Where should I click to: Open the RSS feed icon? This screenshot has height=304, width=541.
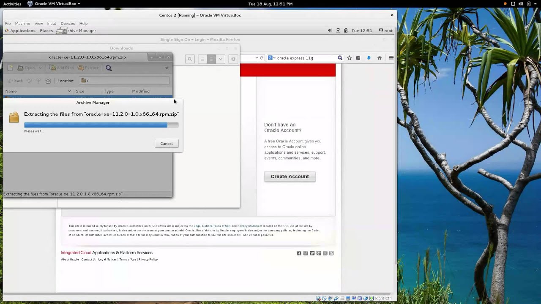coord(331,253)
